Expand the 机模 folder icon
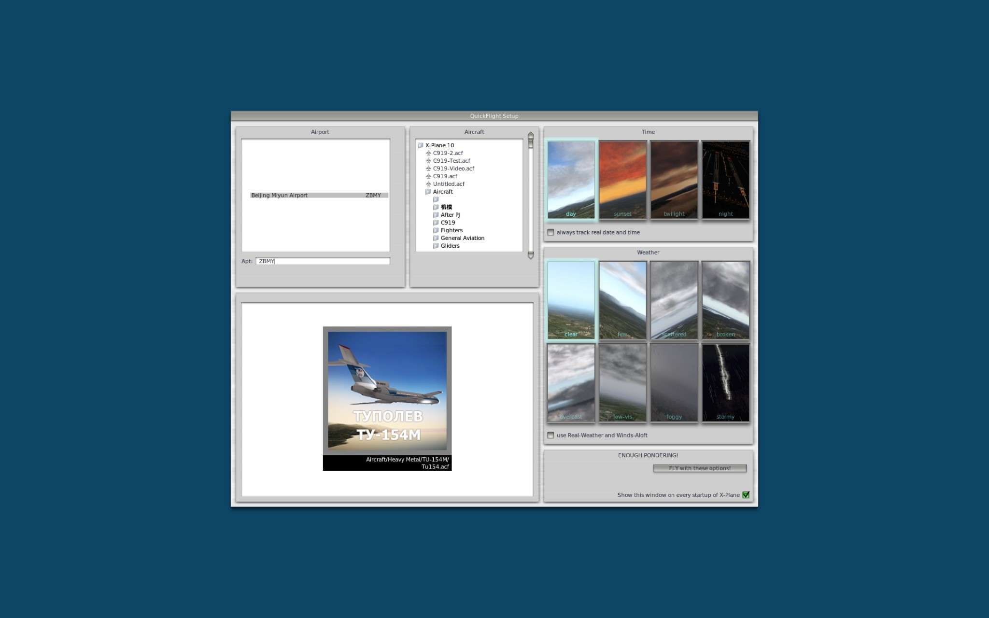Viewport: 989px width, 618px height. click(x=436, y=207)
